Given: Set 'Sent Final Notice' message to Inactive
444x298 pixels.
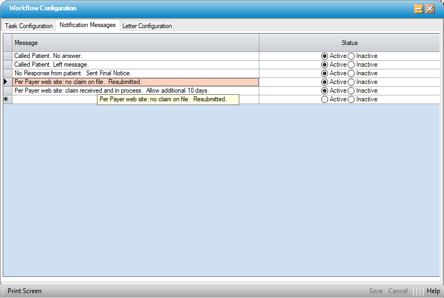Looking at the screenshot, I should (x=351, y=73).
